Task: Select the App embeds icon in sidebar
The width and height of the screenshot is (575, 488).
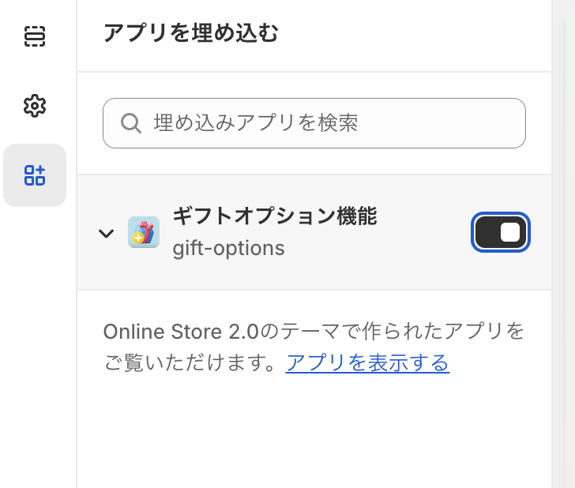Action: pyautogui.click(x=35, y=175)
